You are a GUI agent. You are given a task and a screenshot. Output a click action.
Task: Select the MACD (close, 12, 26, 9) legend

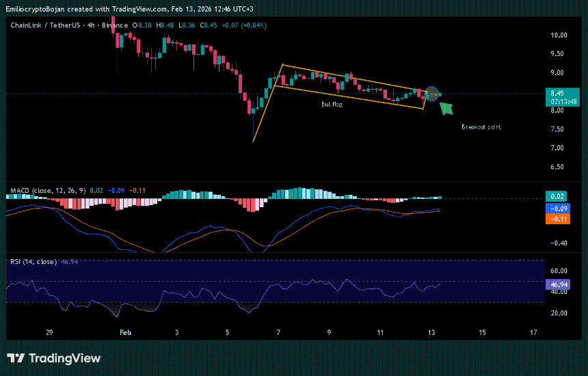coord(48,189)
